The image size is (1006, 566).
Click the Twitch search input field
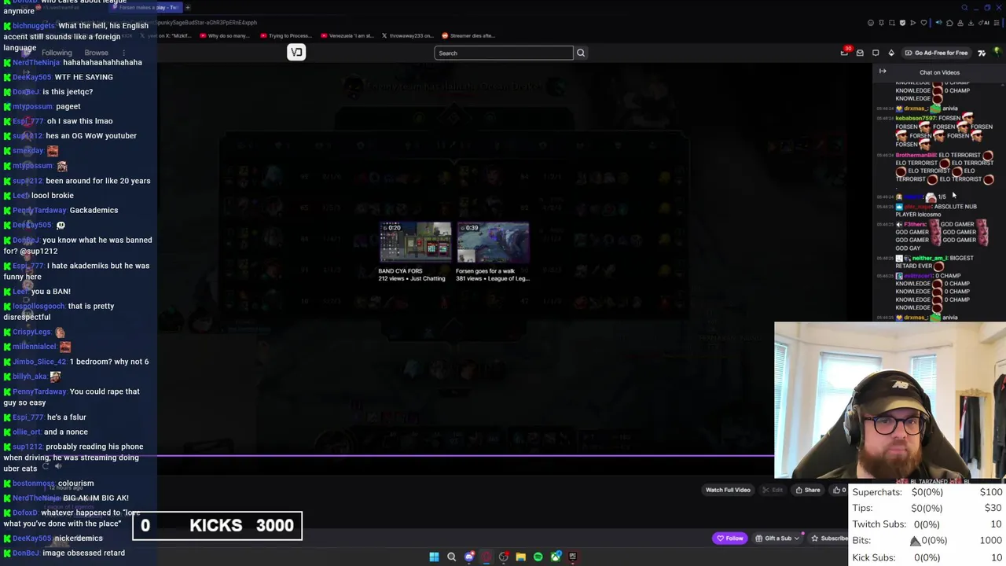coord(503,53)
